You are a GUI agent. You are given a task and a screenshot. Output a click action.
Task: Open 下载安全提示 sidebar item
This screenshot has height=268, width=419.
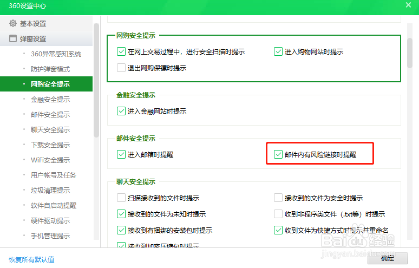point(50,145)
